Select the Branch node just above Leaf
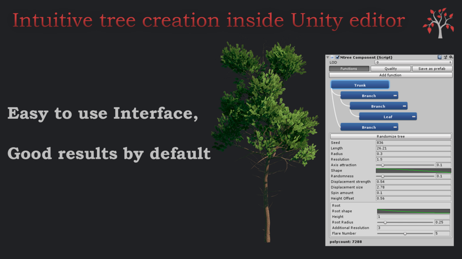 tap(378, 106)
